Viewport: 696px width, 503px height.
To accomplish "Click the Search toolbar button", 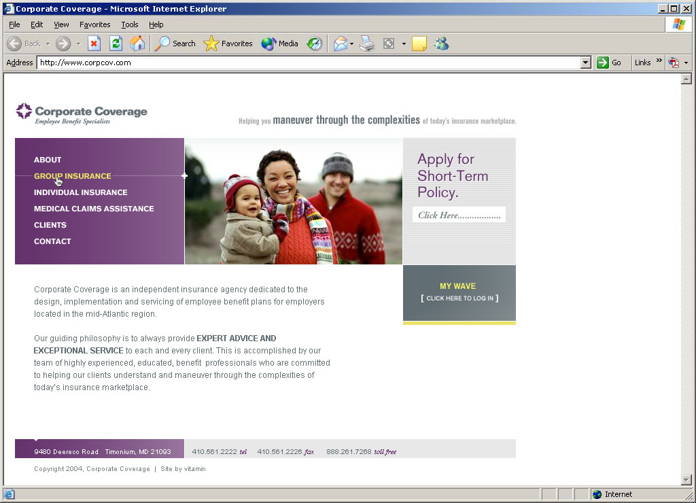I will point(175,44).
